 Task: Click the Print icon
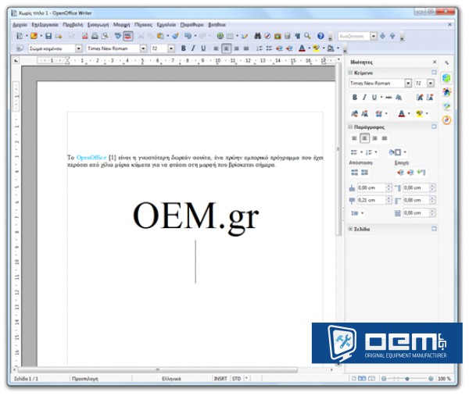(x=95, y=36)
